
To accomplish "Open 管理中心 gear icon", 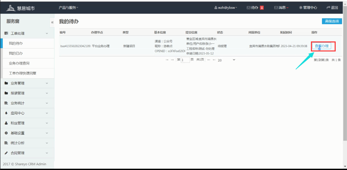I will [300, 8].
